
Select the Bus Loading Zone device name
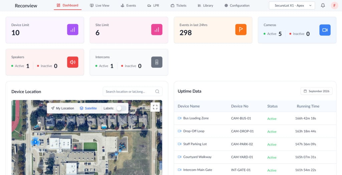point(196,118)
